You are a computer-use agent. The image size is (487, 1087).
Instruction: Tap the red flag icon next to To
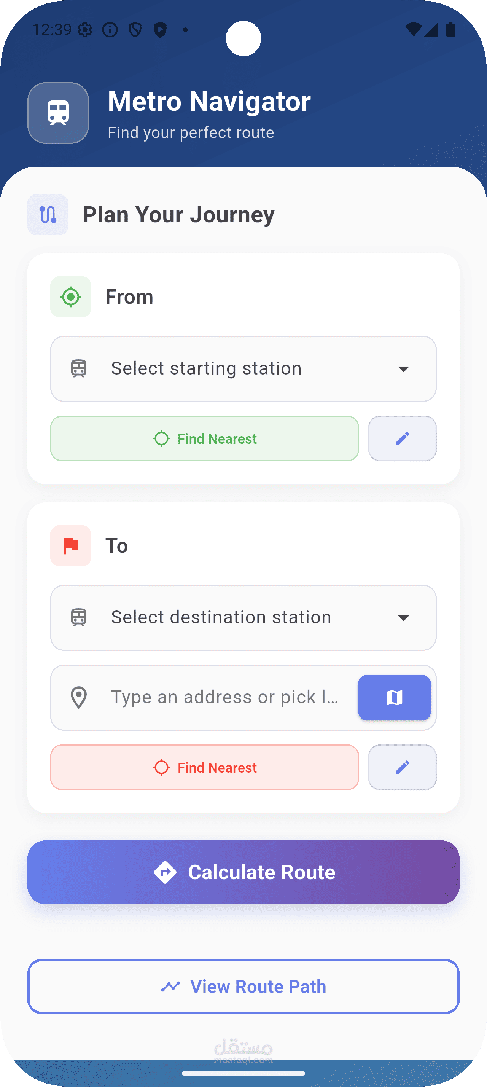click(x=71, y=546)
